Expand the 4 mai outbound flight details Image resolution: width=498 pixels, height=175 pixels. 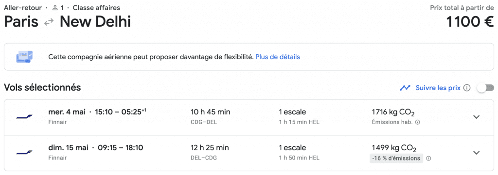[x=476, y=117]
